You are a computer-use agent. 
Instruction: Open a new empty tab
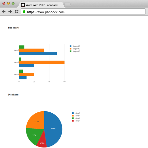pos(68,5)
